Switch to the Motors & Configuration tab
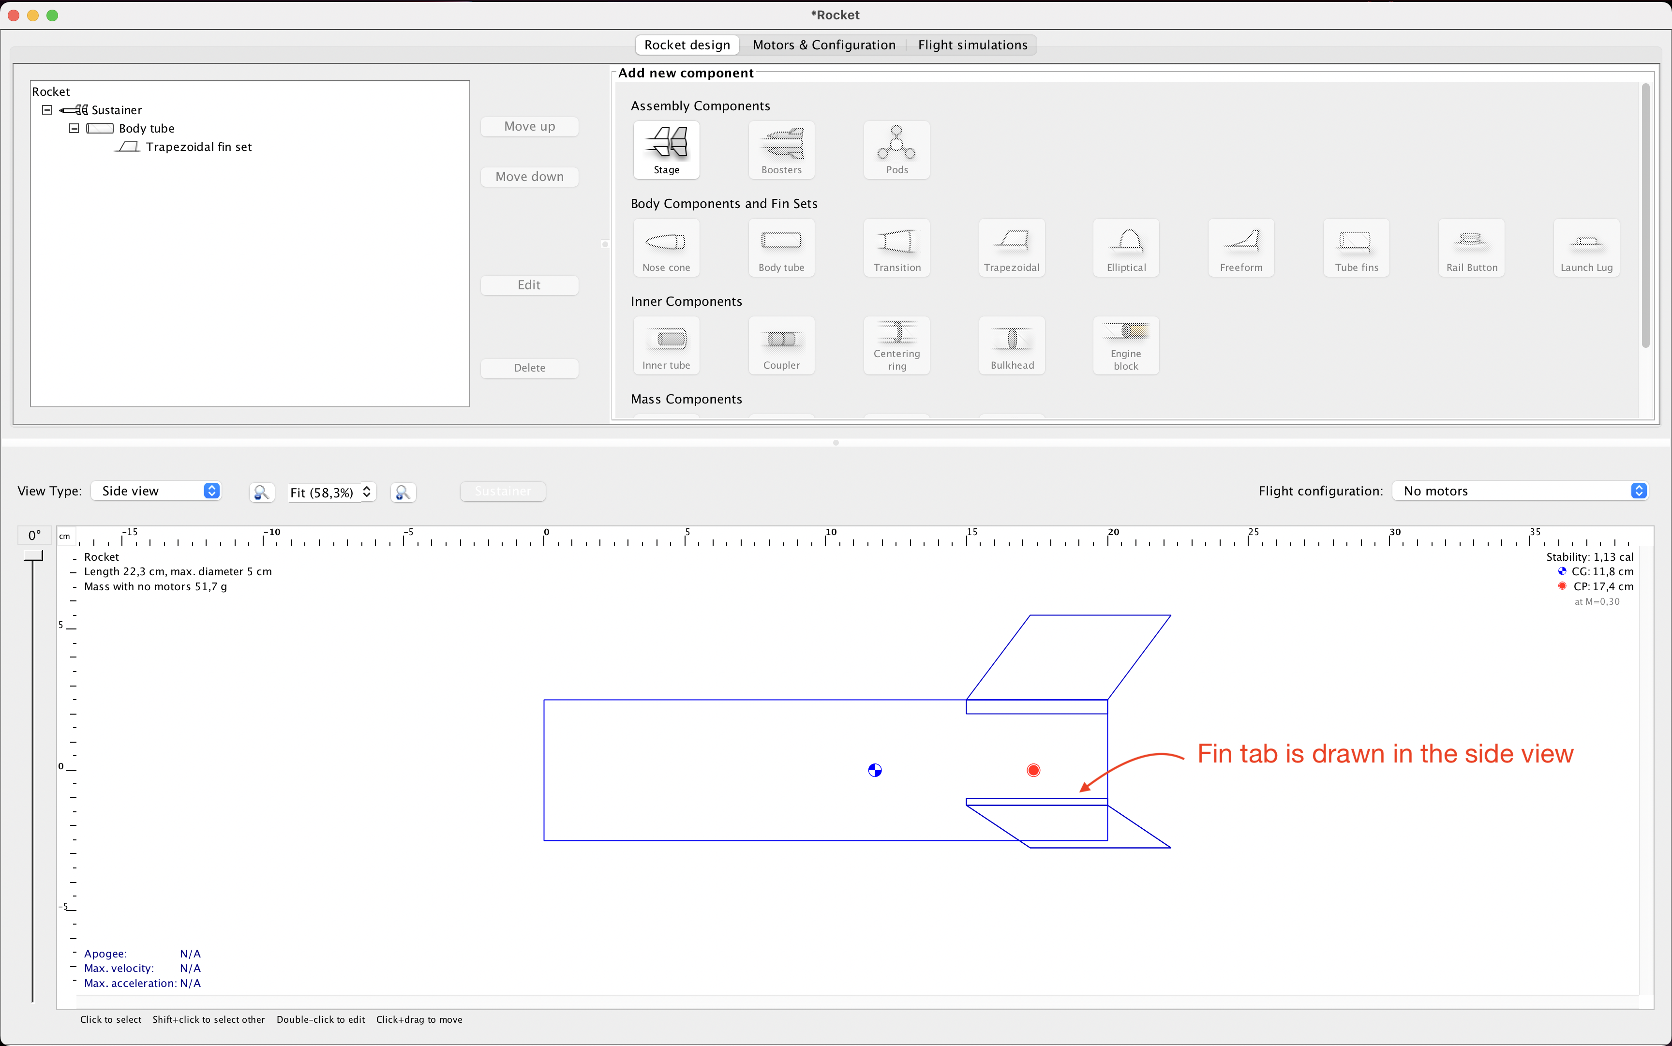Viewport: 1672px width, 1046px height. 823,45
